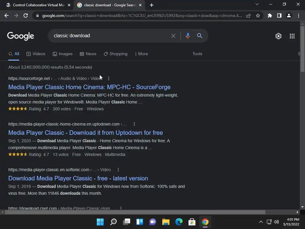View site information via lock icon
This screenshot has width=305, height=229.
click(x=37, y=16)
